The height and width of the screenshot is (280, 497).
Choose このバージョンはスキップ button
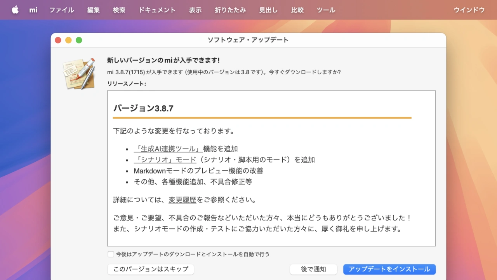151,269
